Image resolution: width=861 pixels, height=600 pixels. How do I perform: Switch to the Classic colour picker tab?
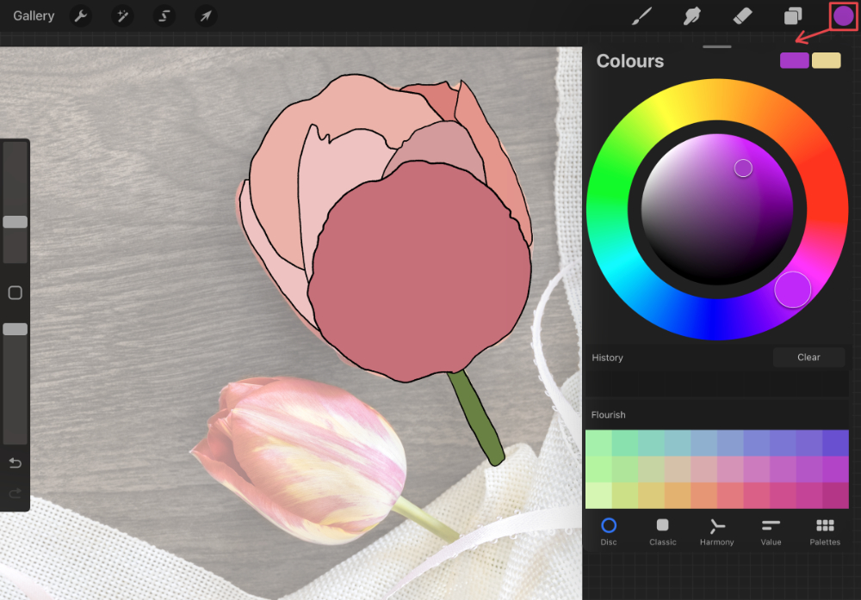[662, 531]
